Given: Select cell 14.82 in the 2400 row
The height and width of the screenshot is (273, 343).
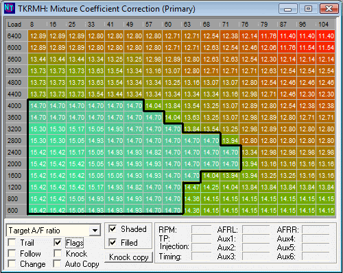Looking at the screenshot, I should click(x=153, y=153).
